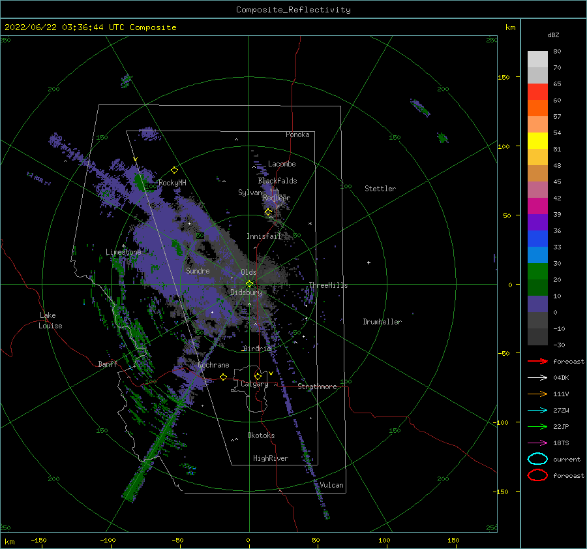
Task: Click yellow diamond marker beside RockyMH
Action: click(174, 170)
